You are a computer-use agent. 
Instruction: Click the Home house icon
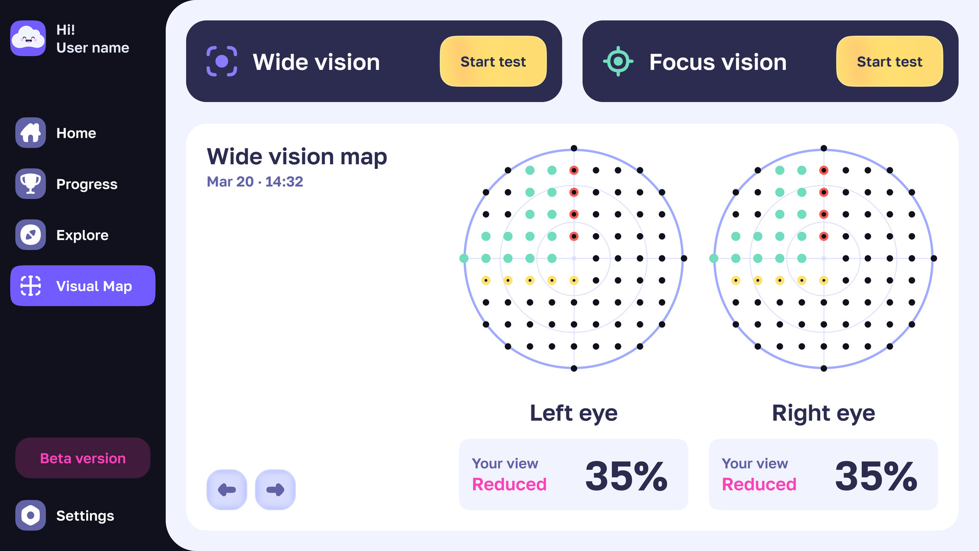31,133
